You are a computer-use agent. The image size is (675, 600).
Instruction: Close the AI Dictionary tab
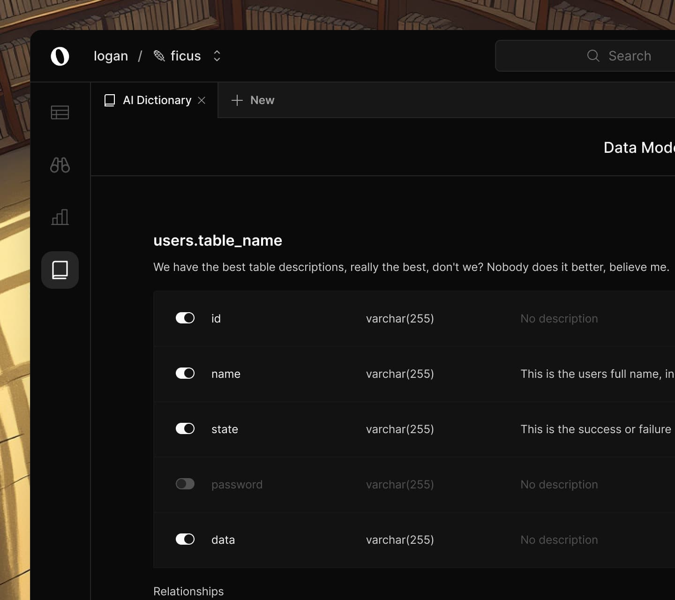[202, 100]
